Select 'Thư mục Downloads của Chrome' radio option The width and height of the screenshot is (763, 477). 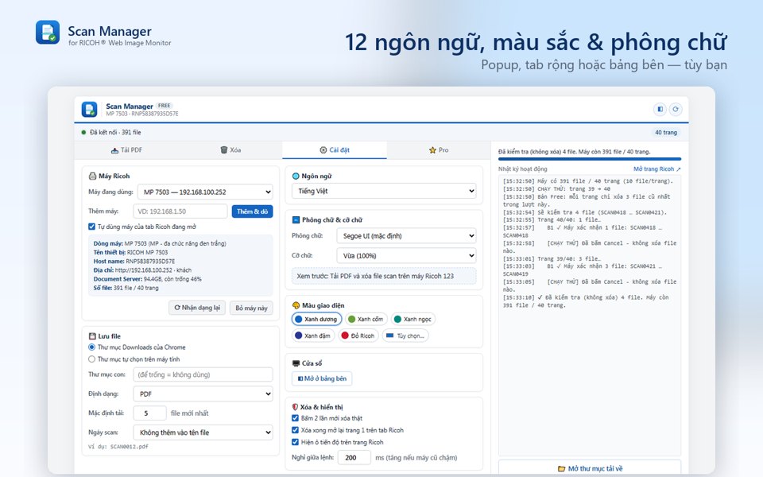(x=91, y=347)
